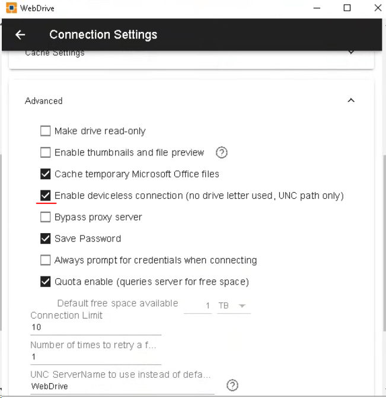Uncheck Cache temporary Microsoft Office files

pos(46,174)
